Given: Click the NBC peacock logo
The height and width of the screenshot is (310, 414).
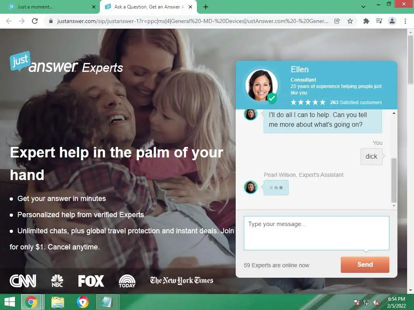Looking at the screenshot, I should 57,281.
